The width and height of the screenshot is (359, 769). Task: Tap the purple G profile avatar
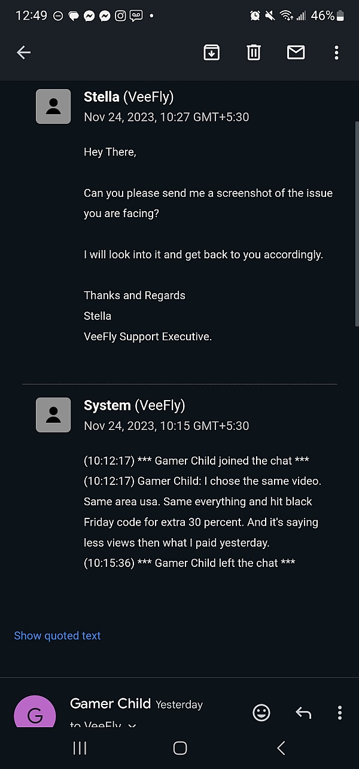tap(35, 713)
